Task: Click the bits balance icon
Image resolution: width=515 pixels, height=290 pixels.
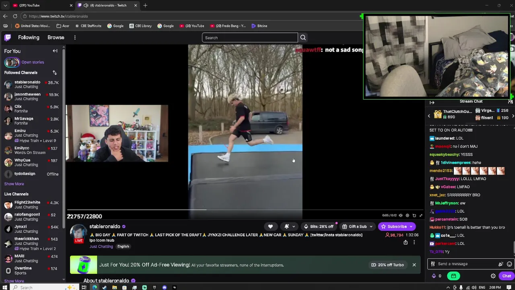Action: click(434, 276)
